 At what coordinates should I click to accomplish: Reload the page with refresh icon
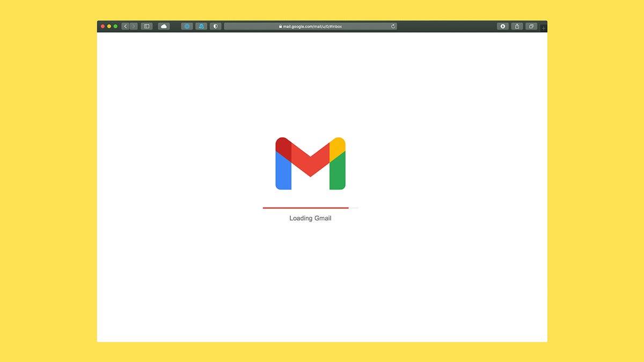[x=393, y=26]
